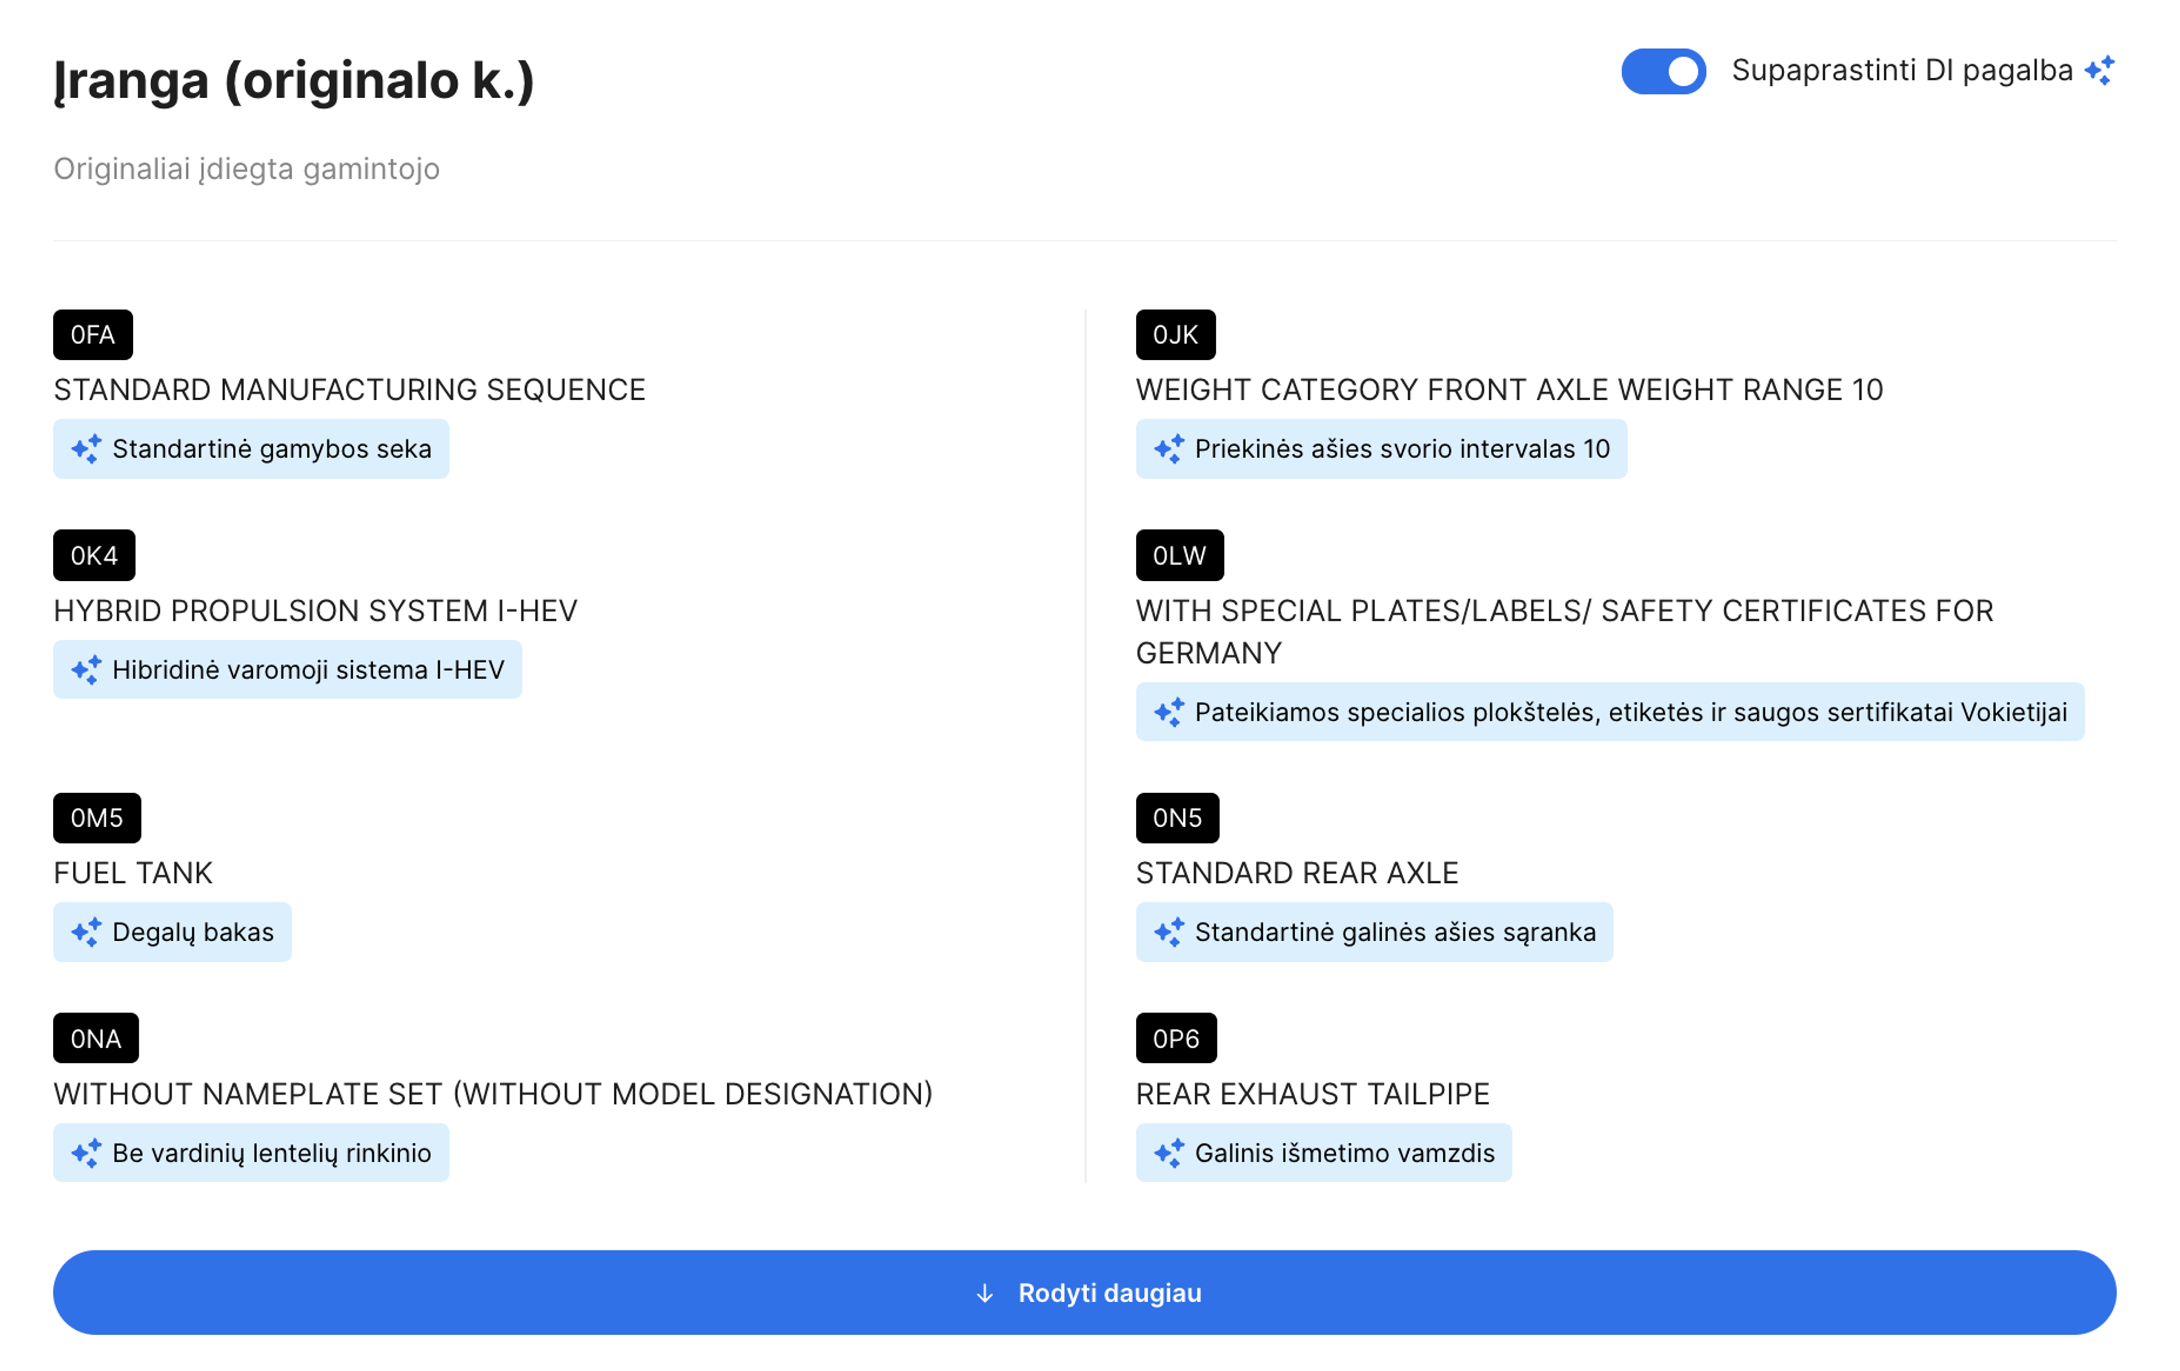Click the sparkle icon beside Standartinė galinės ašies sąranka

1169,932
